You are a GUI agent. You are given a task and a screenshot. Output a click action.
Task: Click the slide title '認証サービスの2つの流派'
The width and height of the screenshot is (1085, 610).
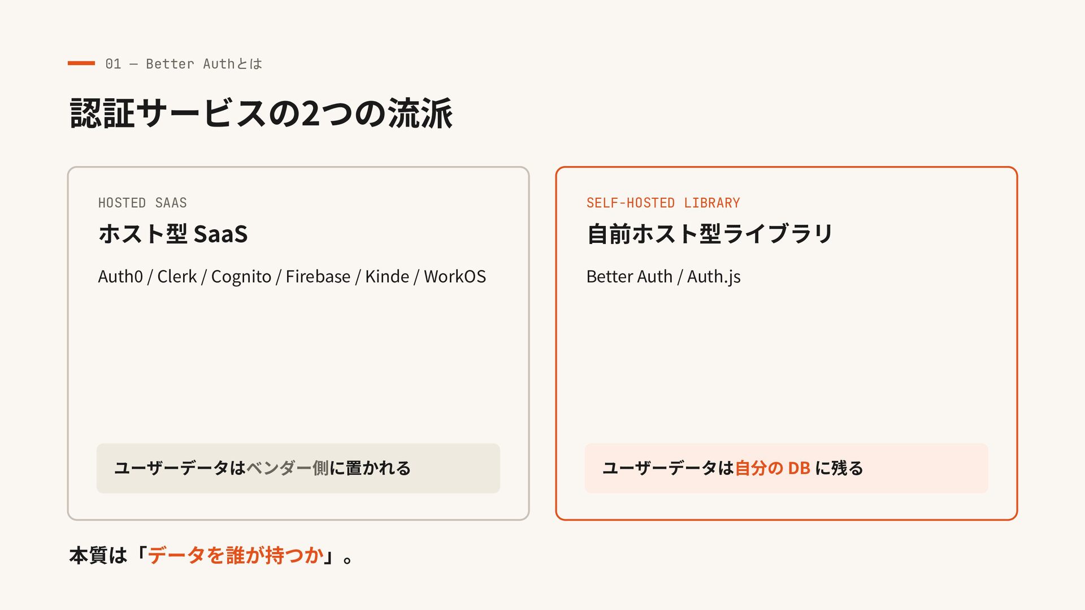[x=261, y=114]
